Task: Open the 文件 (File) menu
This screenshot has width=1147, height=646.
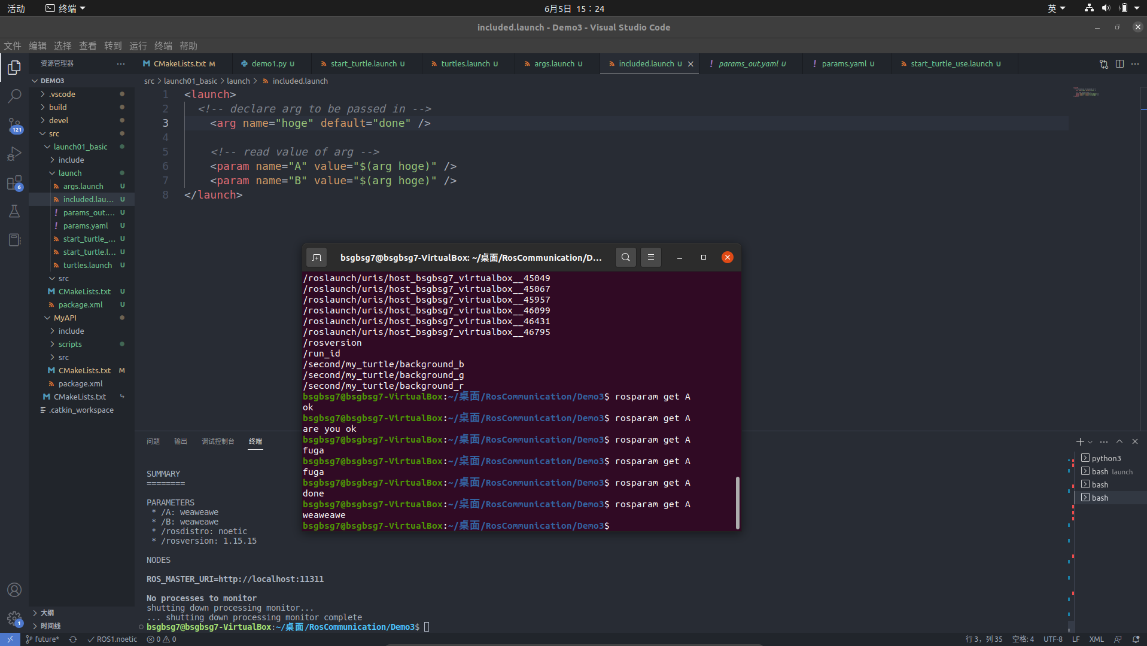Action: (13, 46)
